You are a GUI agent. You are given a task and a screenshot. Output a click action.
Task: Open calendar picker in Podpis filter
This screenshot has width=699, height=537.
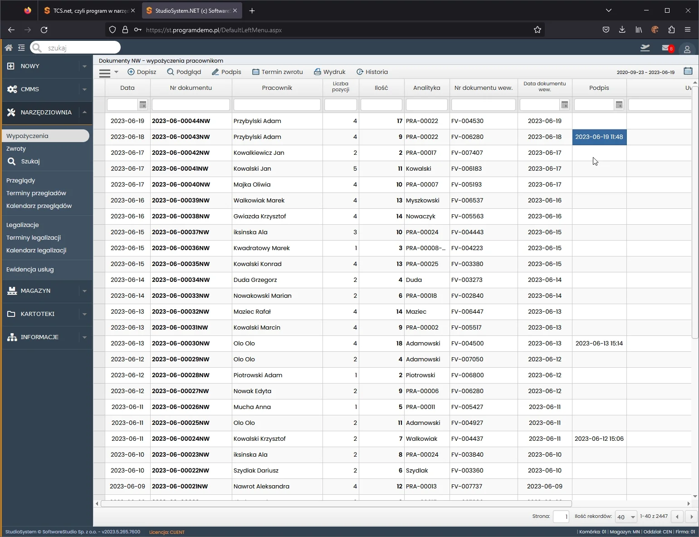click(619, 105)
